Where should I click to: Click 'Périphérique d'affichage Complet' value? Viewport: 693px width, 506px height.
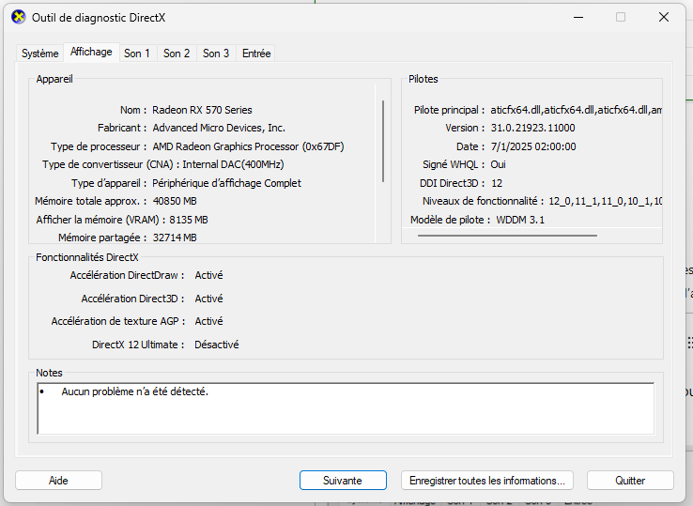pos(226,183)
